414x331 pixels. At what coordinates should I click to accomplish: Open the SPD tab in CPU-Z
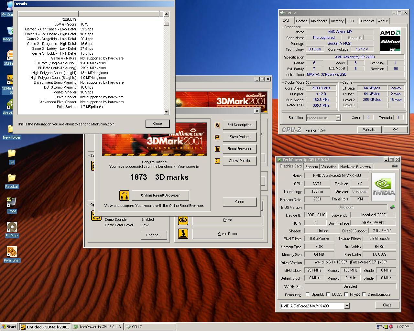351,21
